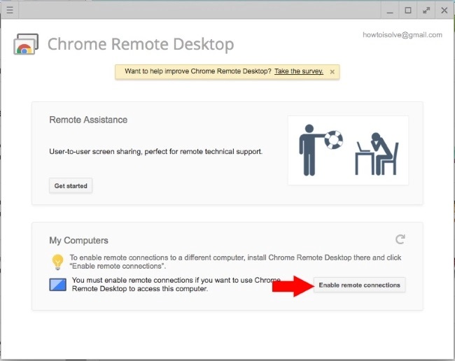Click the Remote Assistance illustration
This screenshot has height=361, width=455.
point(348,150)
